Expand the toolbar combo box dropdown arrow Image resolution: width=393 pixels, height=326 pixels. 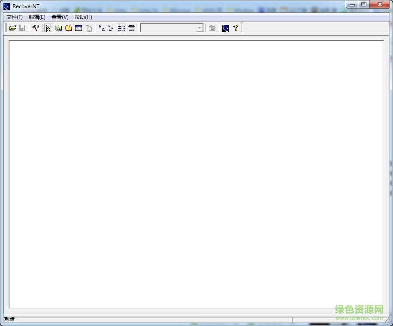[x=200, y=28]
